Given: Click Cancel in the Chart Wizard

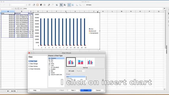Looking at the screenshot, I should pos(98,90).
